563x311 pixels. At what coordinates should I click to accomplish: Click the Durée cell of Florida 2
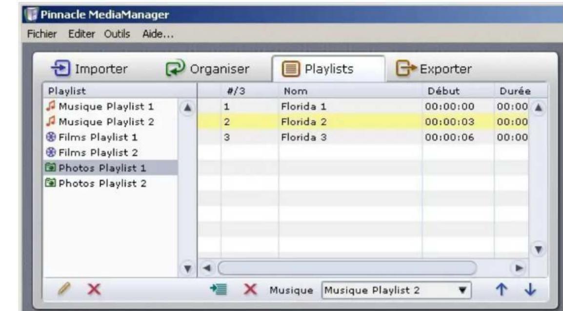(x=512, y=122)
